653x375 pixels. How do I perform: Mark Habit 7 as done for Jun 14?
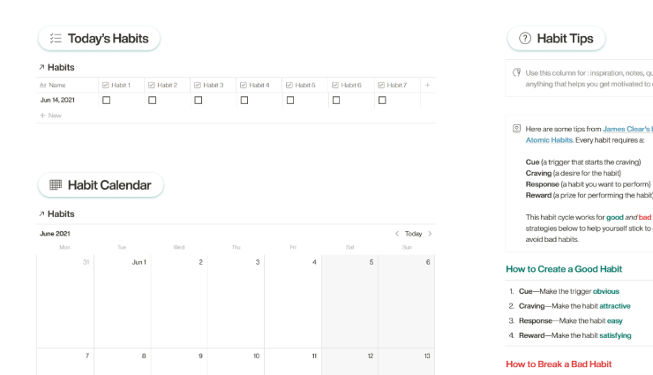382,101
